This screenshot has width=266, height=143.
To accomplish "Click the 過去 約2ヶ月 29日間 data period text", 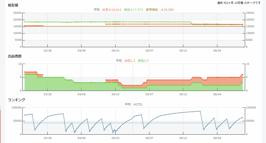I will [x=239, y=3].
